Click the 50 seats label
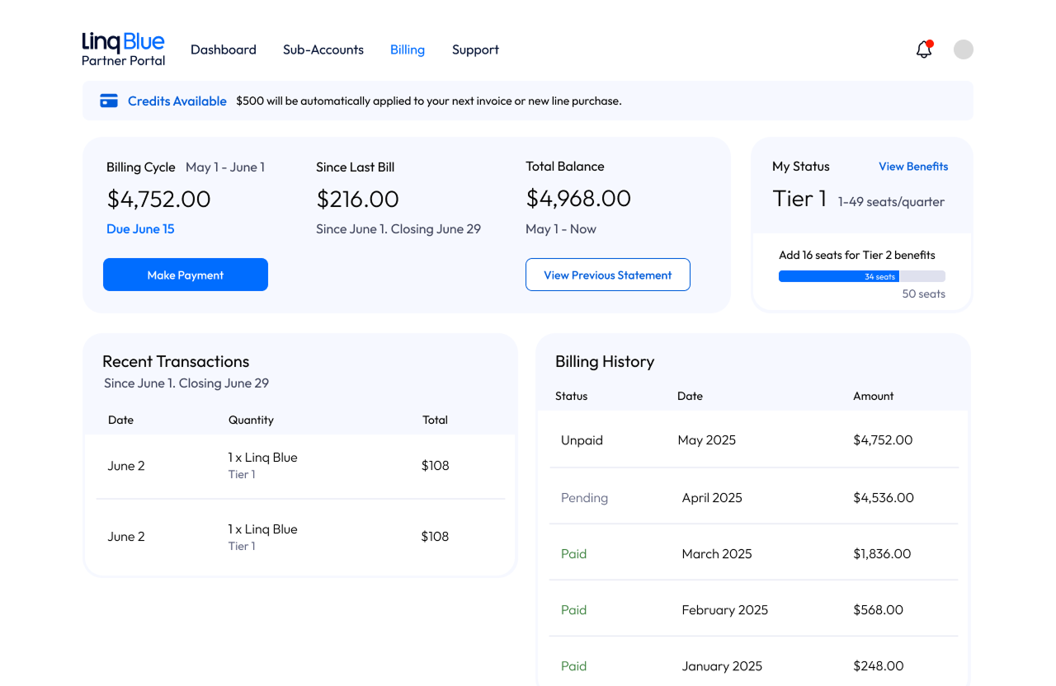1056x686 pixels. point(924,294)
